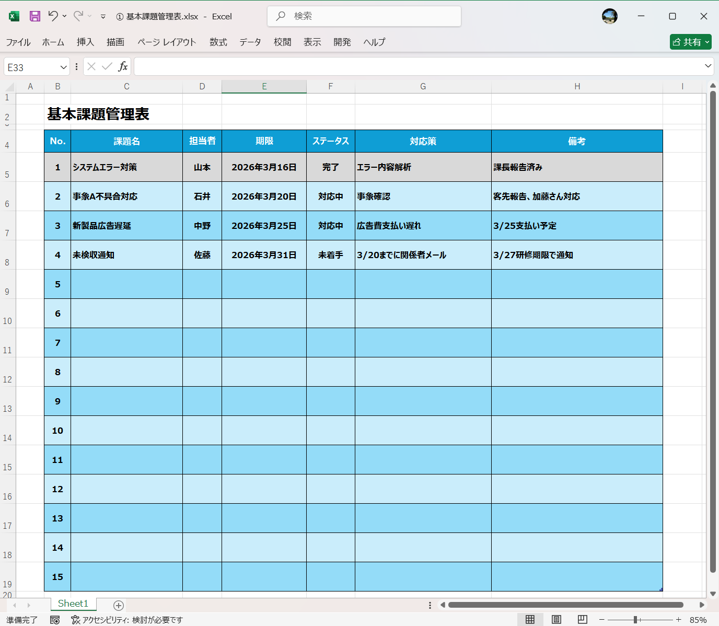Add a new sheet with the plus button

click(x=118, y=605)
